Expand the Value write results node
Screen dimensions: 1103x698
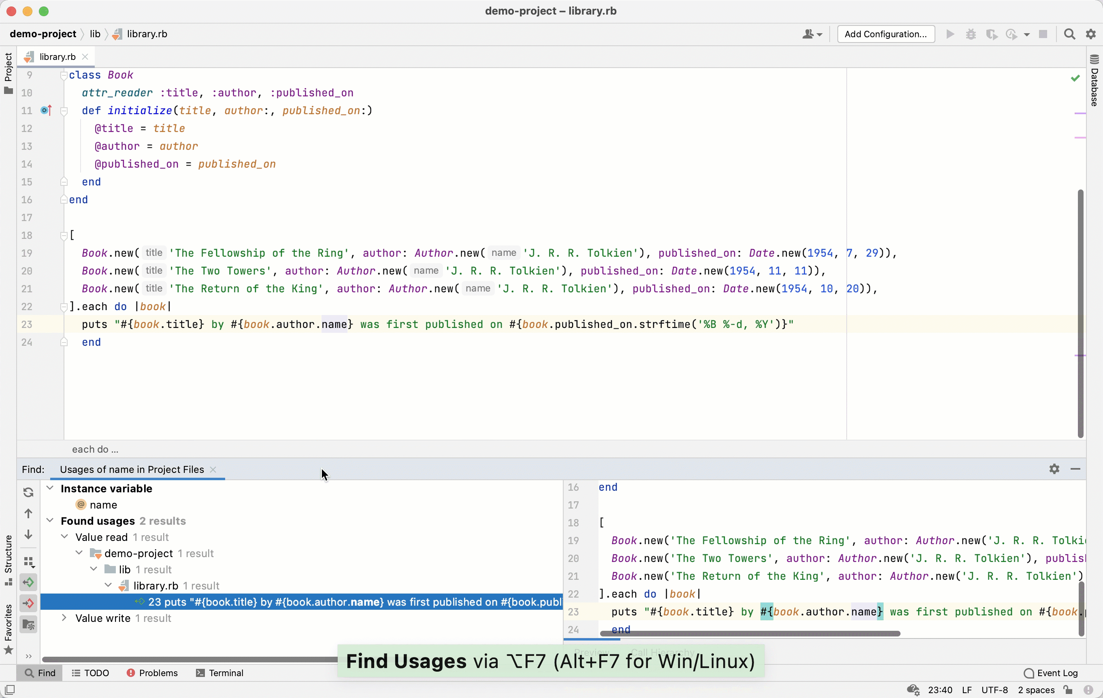point(64,618)
